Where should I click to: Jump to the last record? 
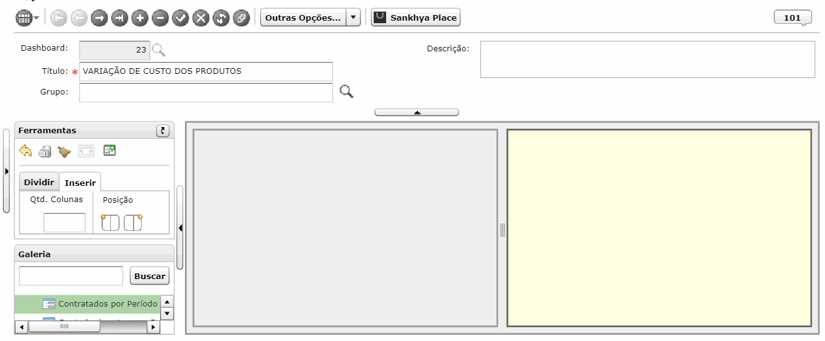[x=119, y=18]
